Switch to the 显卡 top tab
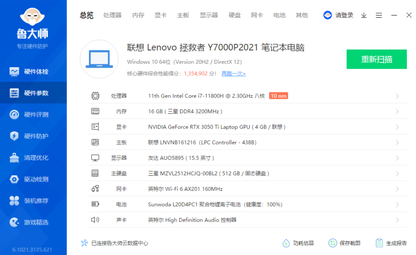 [160, 15]
